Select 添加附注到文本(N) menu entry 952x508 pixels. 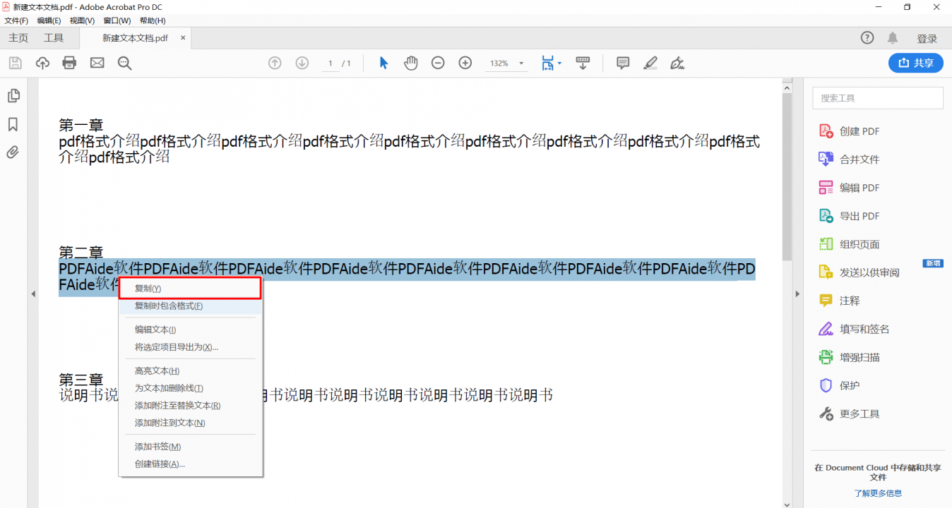pyautogui.click(x=191, y=423)
